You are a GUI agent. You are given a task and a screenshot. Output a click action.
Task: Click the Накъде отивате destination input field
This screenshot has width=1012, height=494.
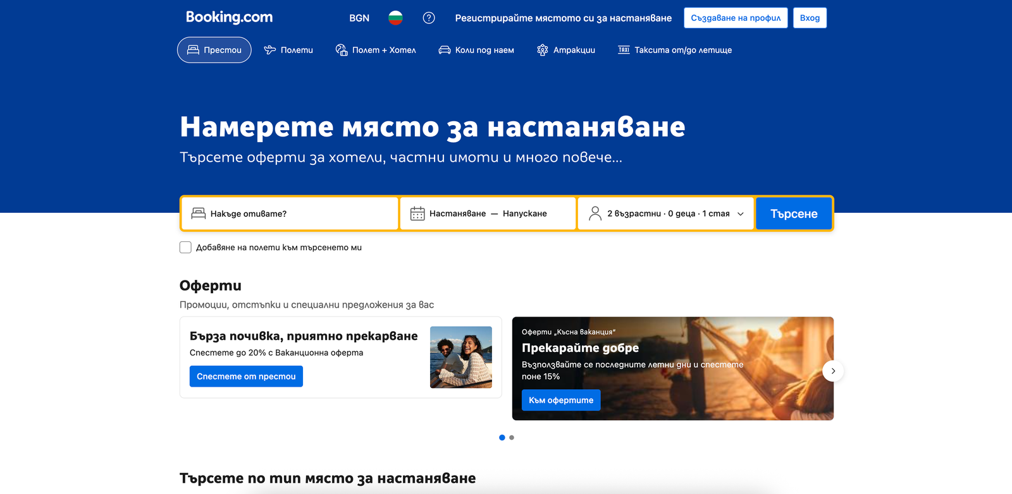(297, 214)
